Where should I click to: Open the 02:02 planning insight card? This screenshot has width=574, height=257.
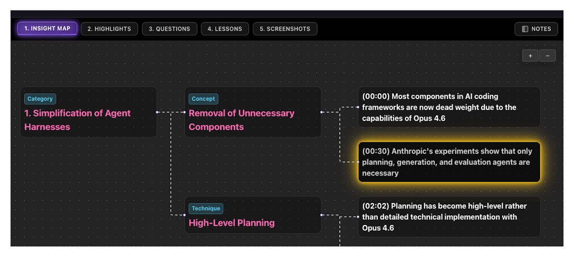[449, 217]
